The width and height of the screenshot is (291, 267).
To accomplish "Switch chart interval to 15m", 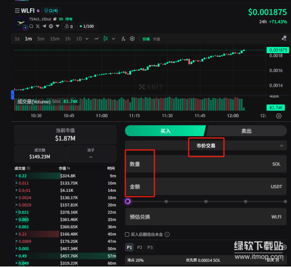I will click(55, 39).
